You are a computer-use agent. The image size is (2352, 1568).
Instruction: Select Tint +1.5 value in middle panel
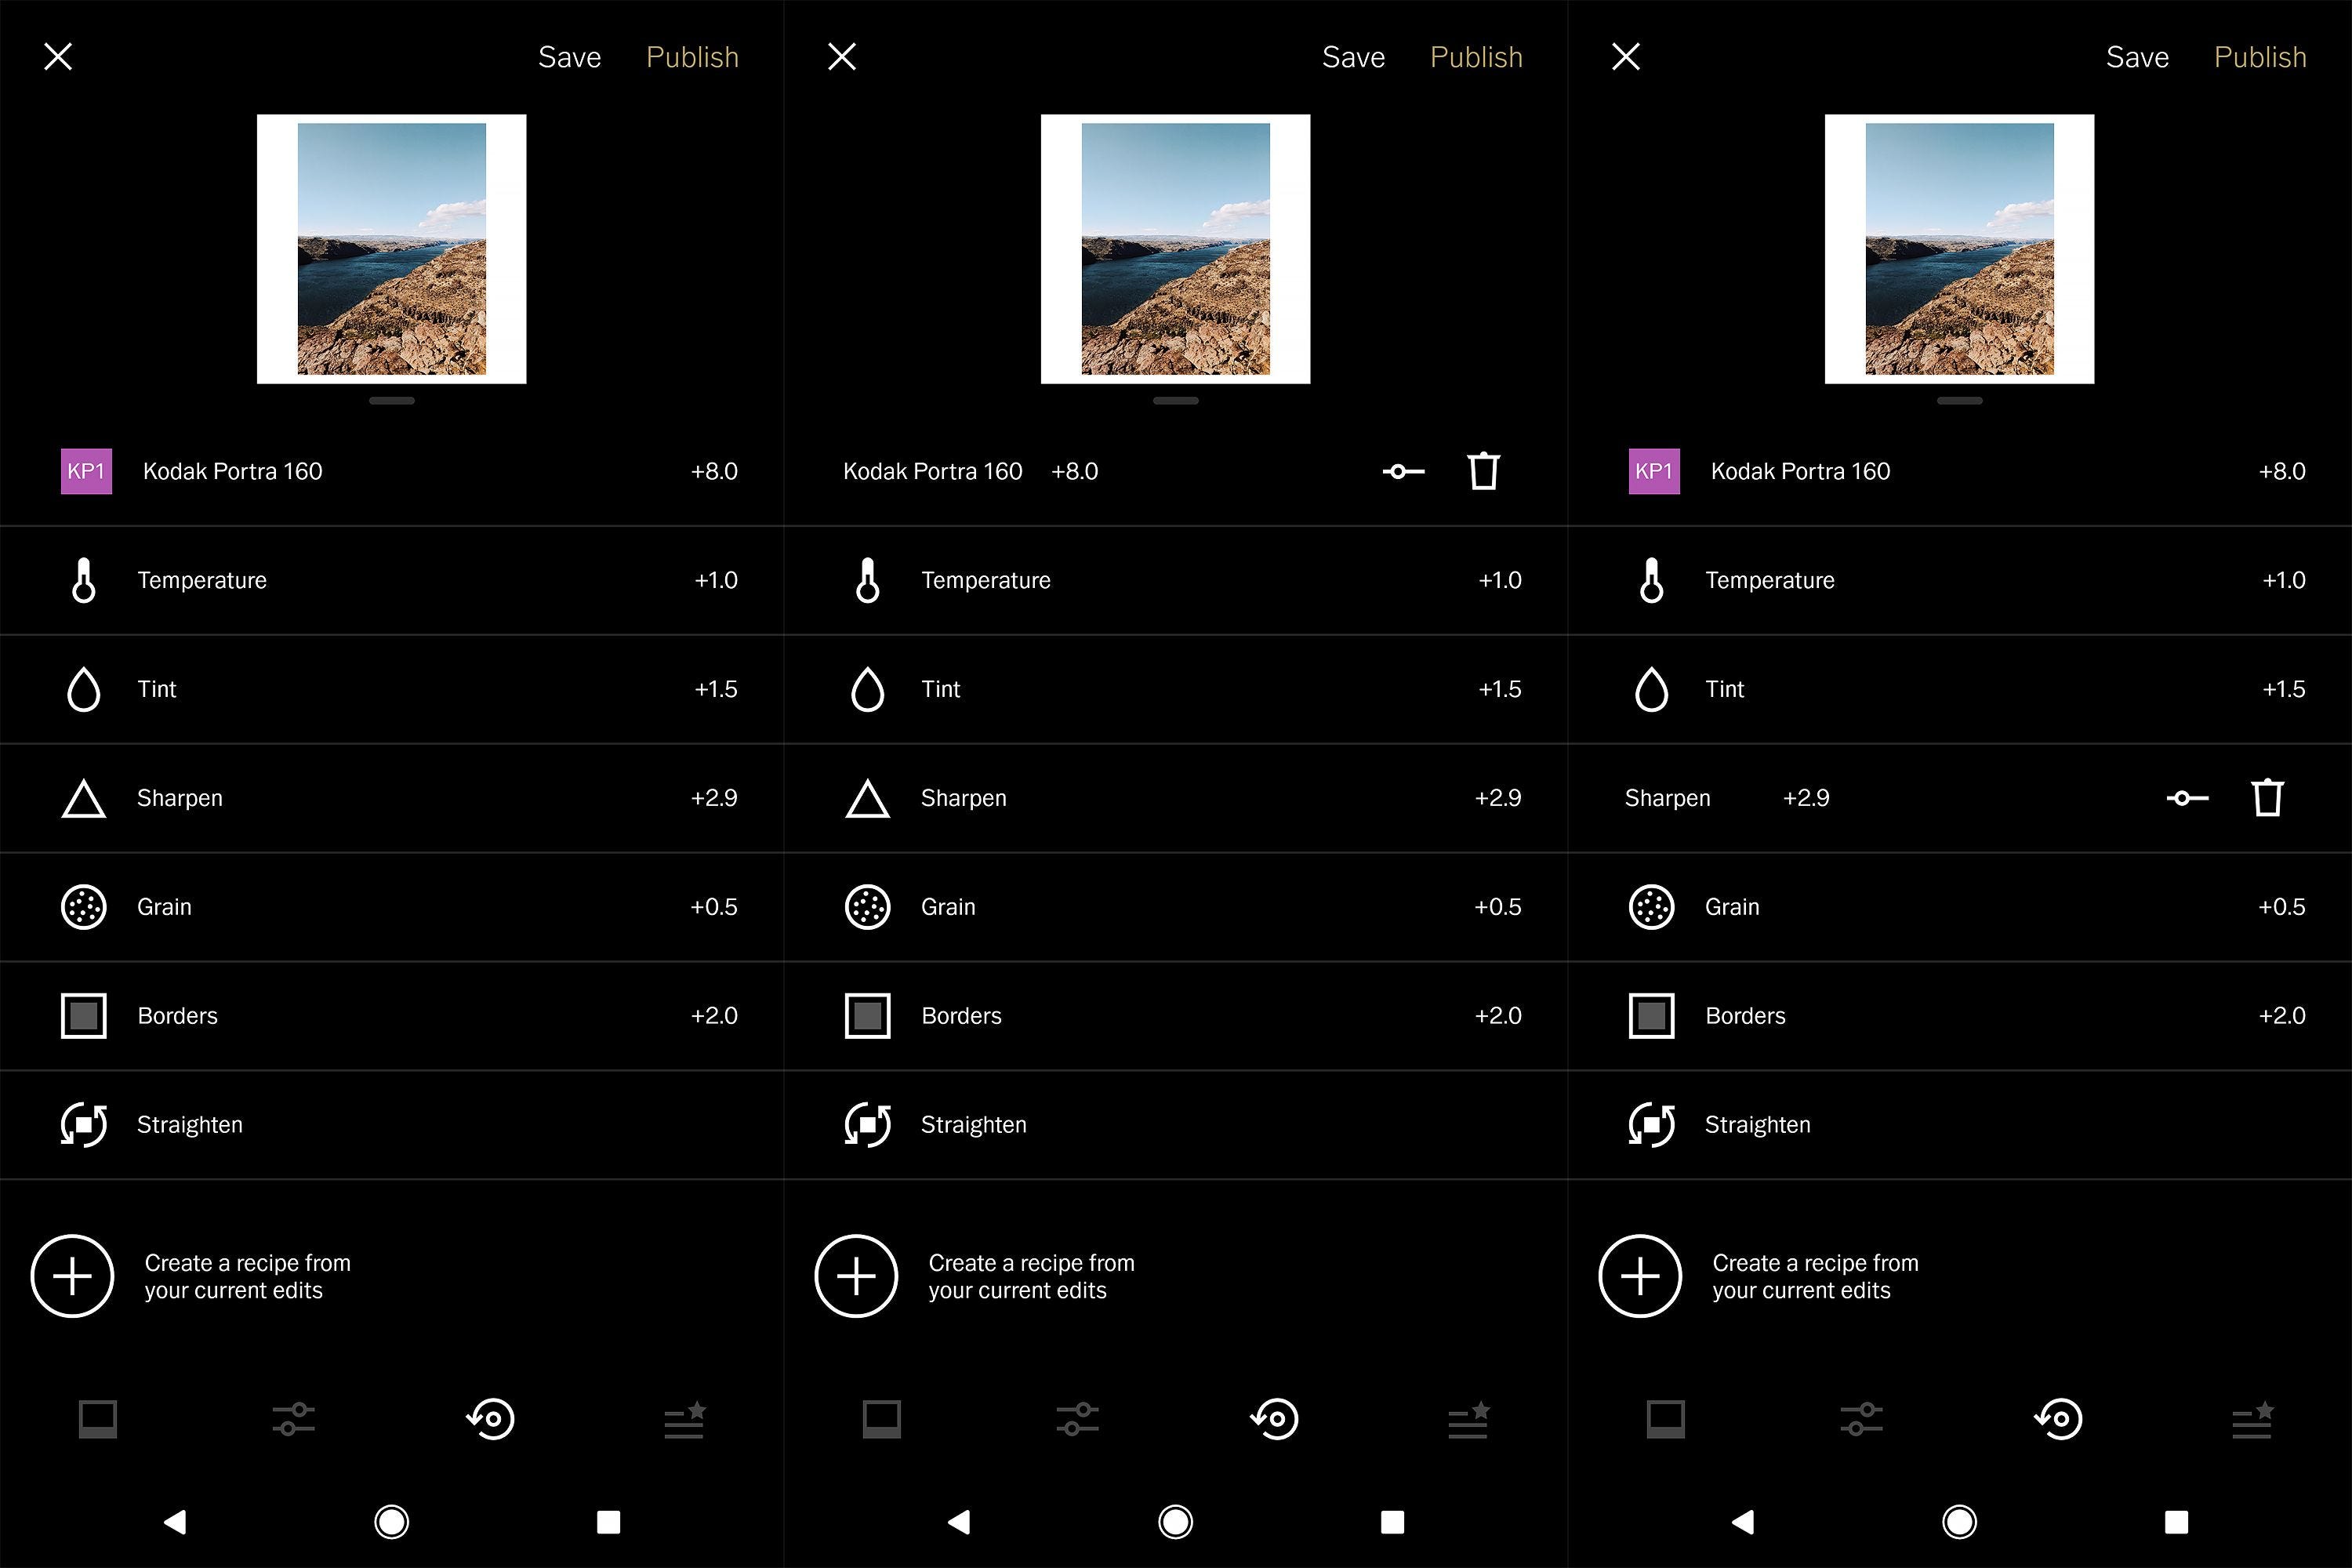coord(1500,689)
